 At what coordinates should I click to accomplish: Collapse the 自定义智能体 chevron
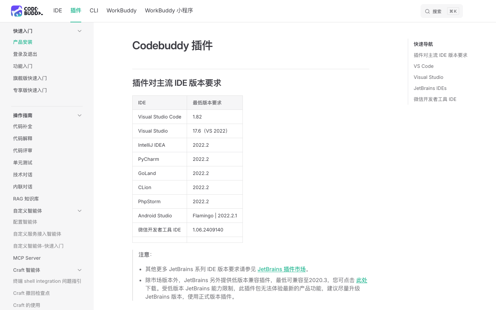click(x=80, y=211)
